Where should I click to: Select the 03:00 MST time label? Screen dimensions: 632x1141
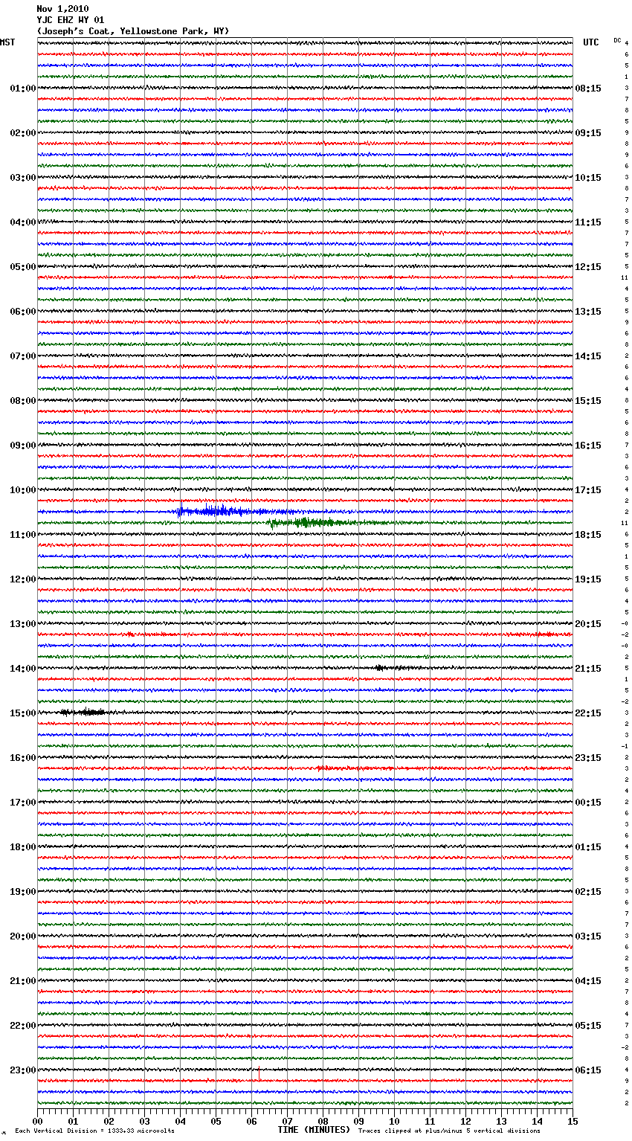click(22, 178)
